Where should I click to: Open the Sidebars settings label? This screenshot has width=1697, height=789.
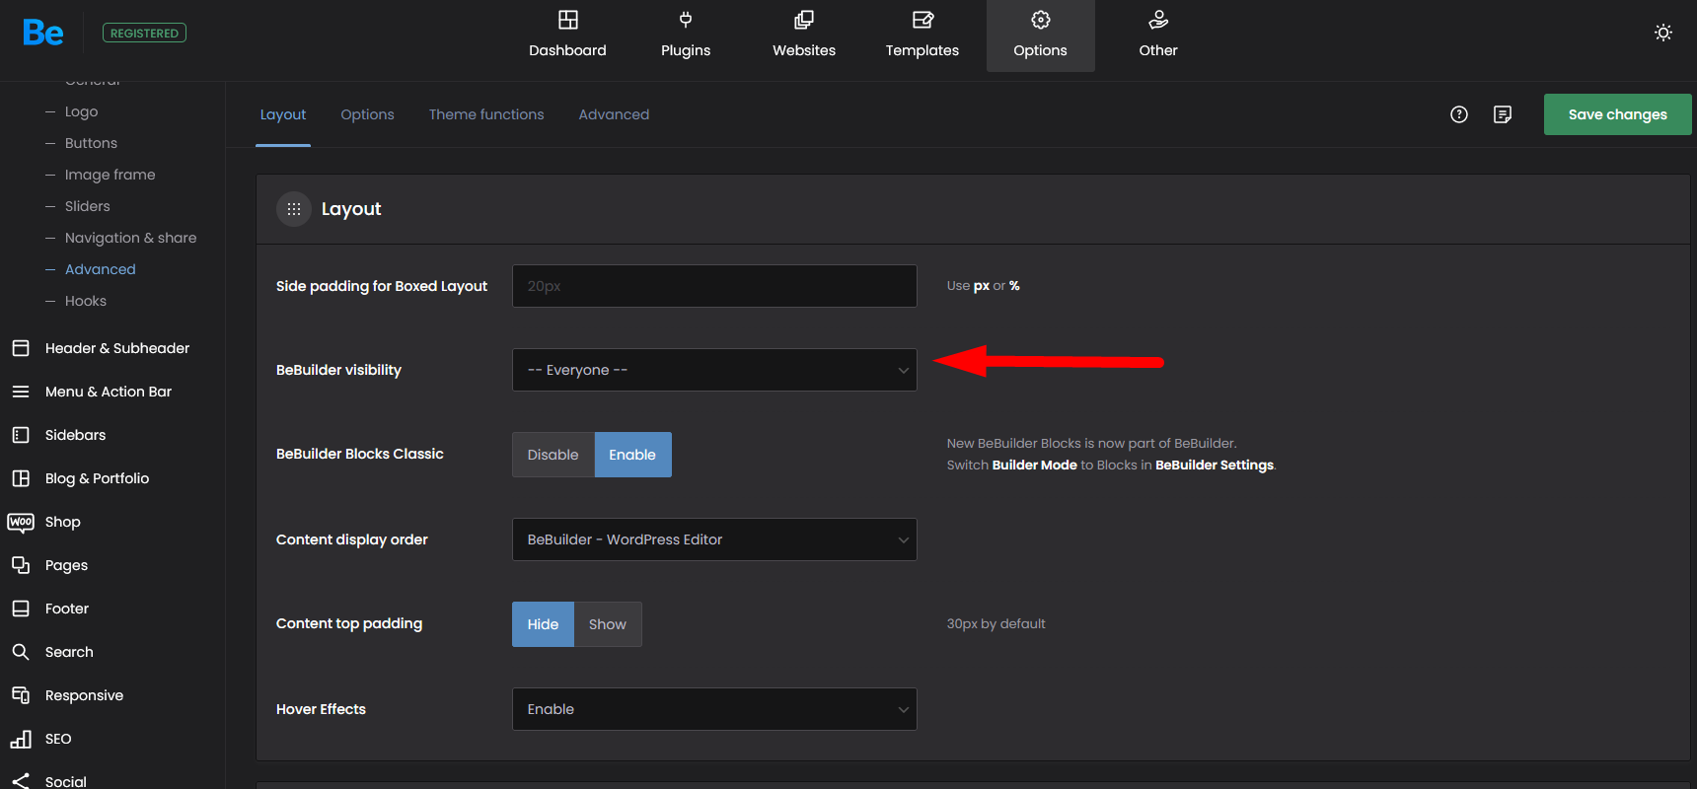point(75,435)
